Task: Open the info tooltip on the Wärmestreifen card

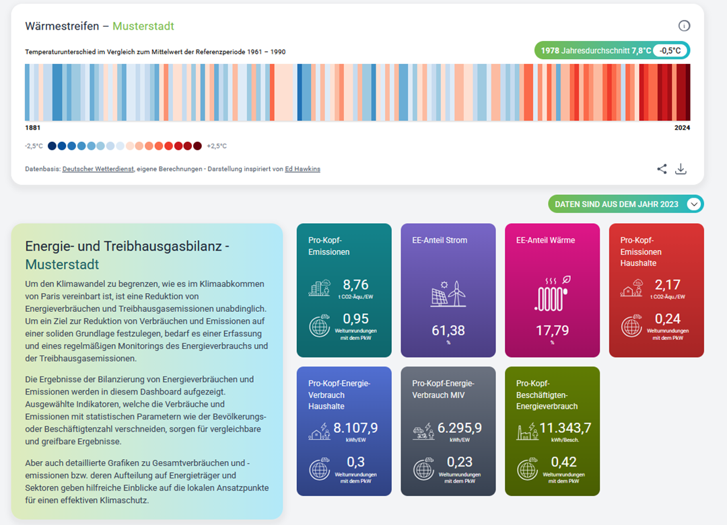Action: [x=685, y=25]
